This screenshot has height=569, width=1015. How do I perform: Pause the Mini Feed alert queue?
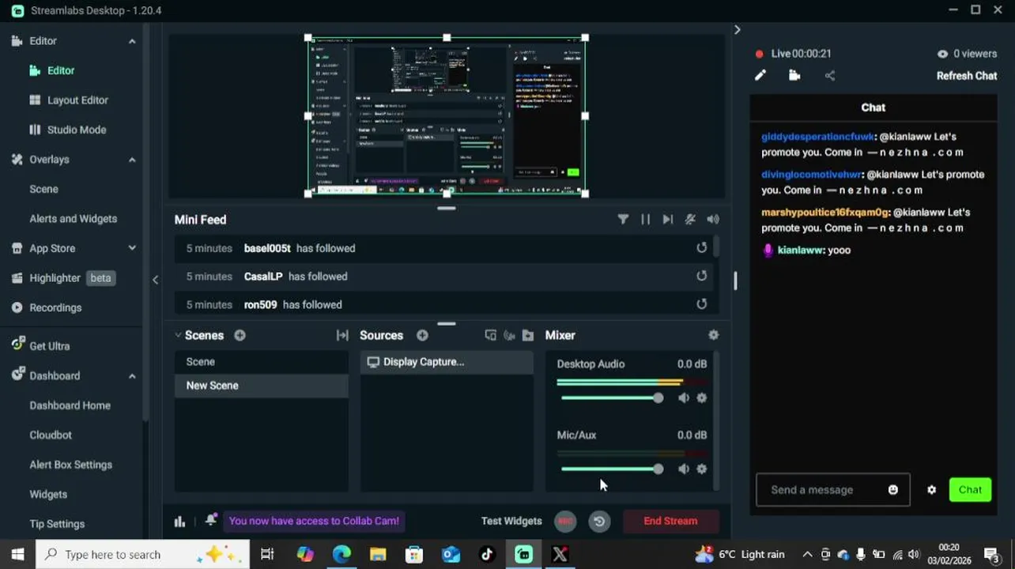pos(645,220)
